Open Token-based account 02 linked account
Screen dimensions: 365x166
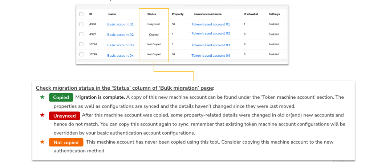coord(211,33)
